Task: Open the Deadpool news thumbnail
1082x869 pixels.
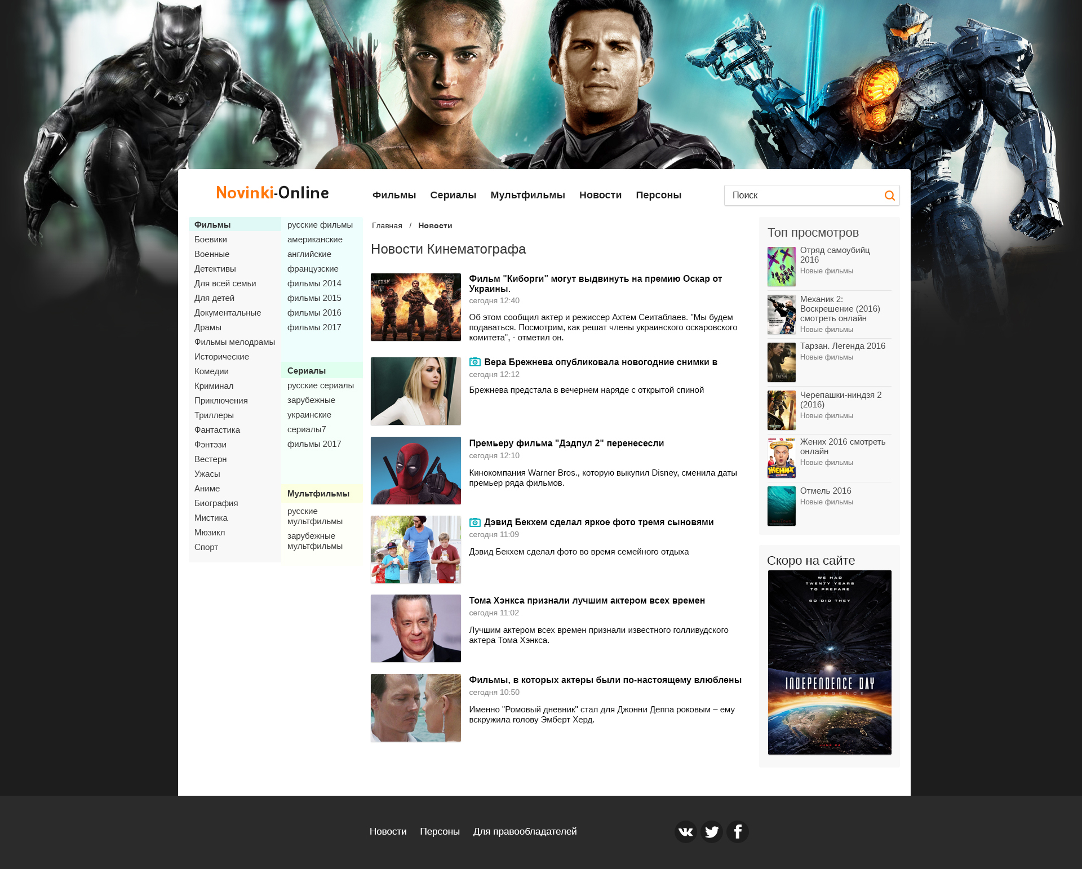Action: pos(415,471)
